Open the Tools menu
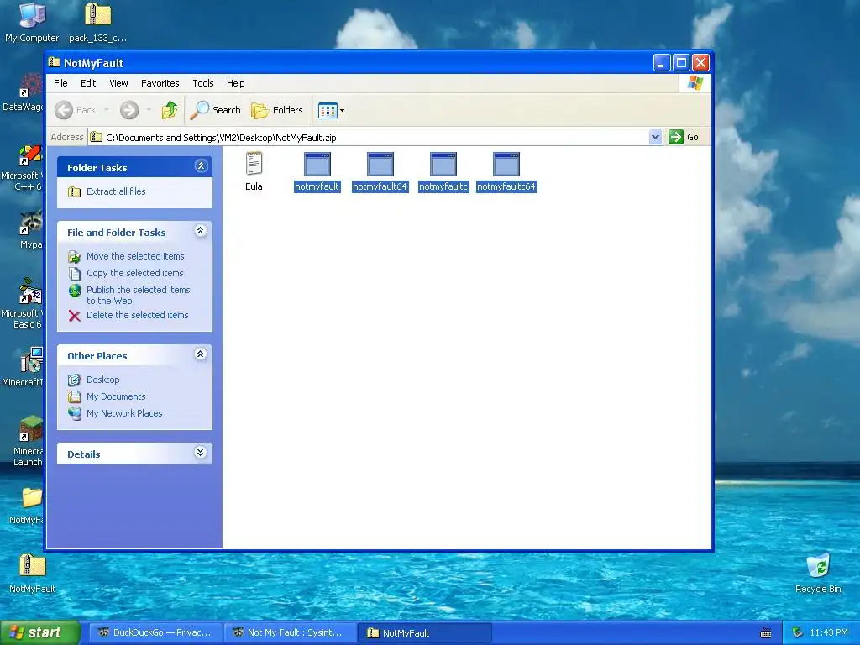The height and width of the screenshot is (645, 860). tap(203, 83)
